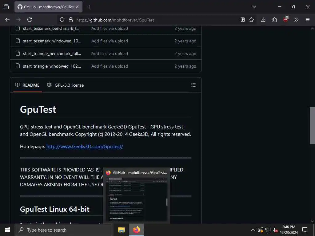The image size is (315, 236).
Task: Click Firefox taskbar icon
Action: tap(136, 230)
